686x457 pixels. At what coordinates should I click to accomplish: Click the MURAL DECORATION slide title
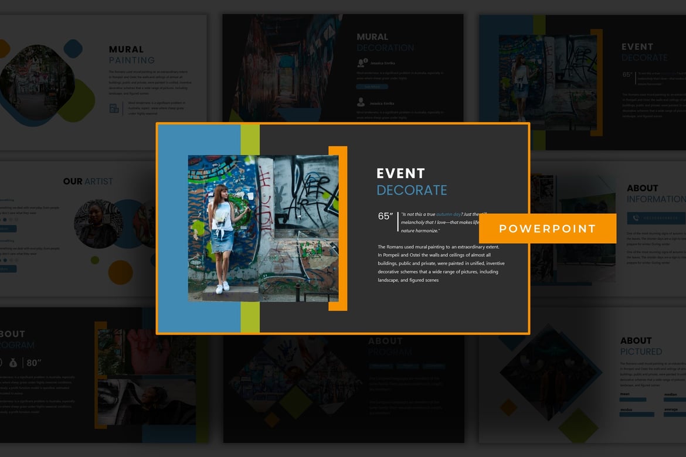click(385, 42)
